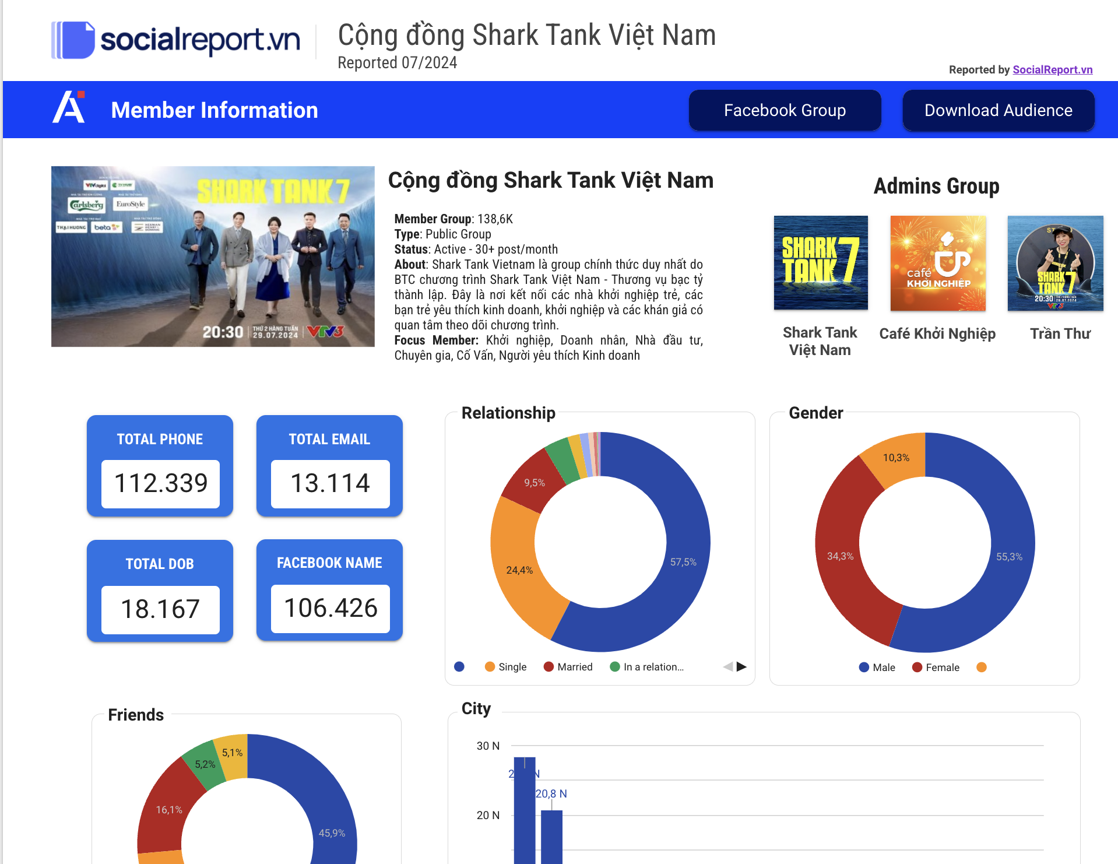1118x864 pixels.
Task: Click the Reported 07/2024 text
Action: point(398,62)
